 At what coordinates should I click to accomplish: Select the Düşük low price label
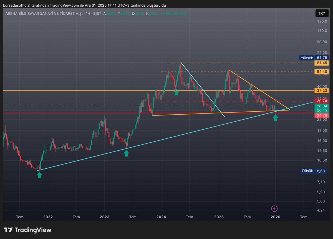coord(307,171)
